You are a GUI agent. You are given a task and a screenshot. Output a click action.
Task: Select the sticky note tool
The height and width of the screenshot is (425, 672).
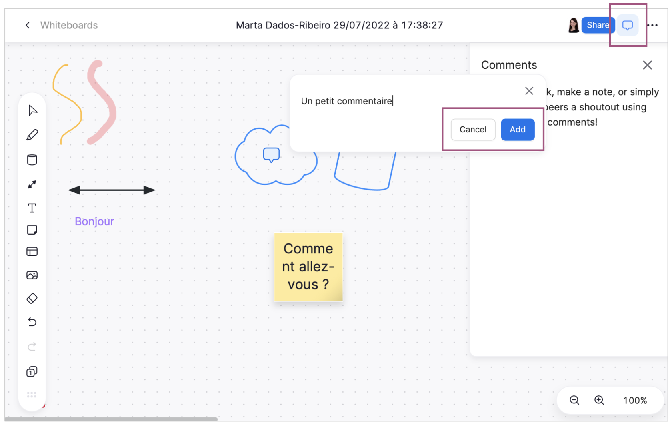[32, 230]
